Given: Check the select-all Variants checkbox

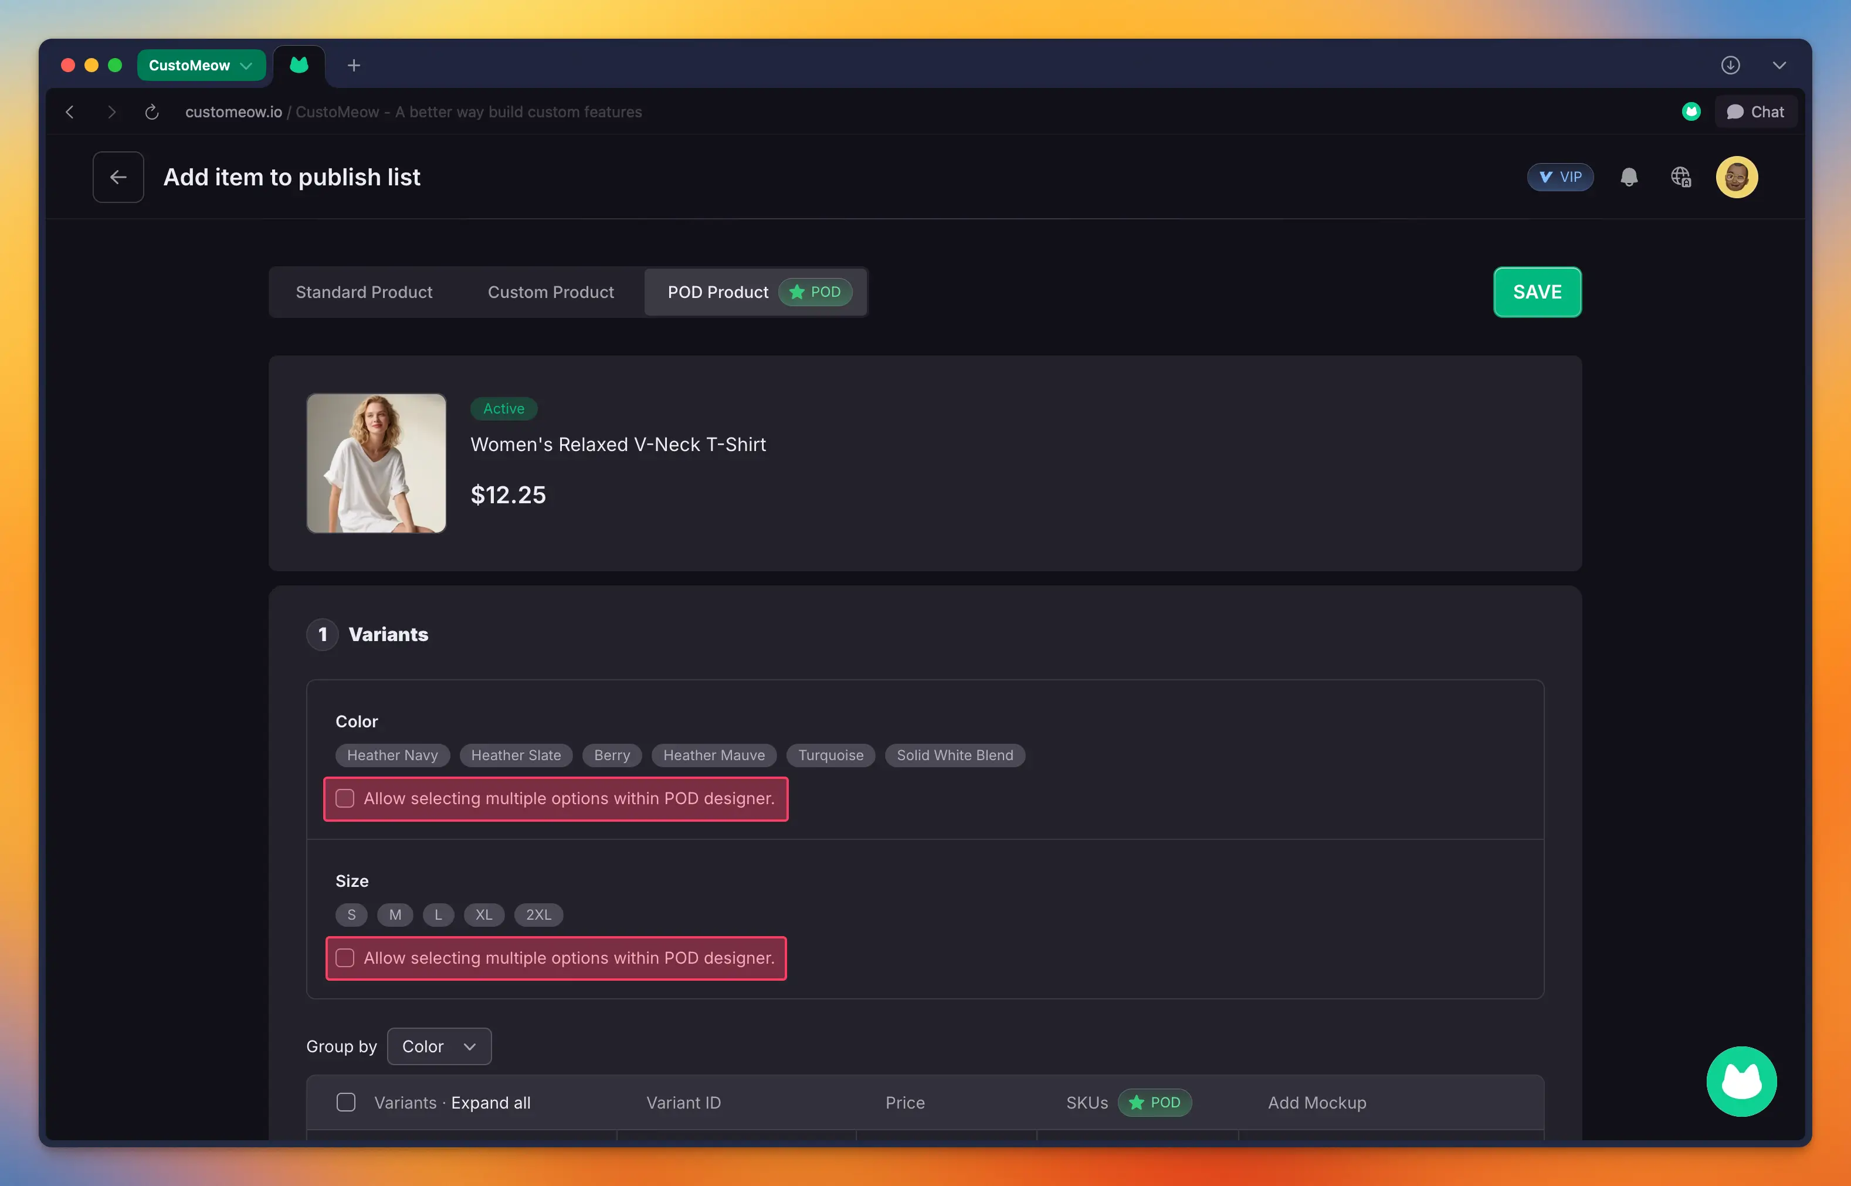Looking at the screenshot, I should (345, 1102).
